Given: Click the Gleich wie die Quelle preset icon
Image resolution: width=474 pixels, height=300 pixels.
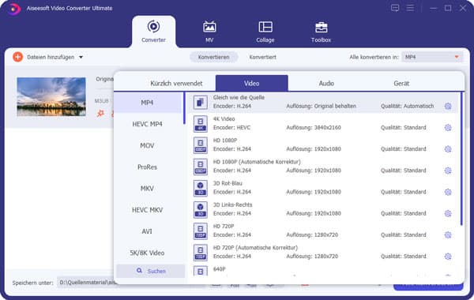Looking at the screenshot, I should click(x=200, y=103).
